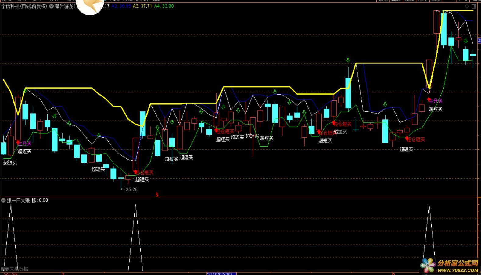Click the 用到未来数据 warning text
481x275 pixels.
pyautogui.click(x=14, y=269)
